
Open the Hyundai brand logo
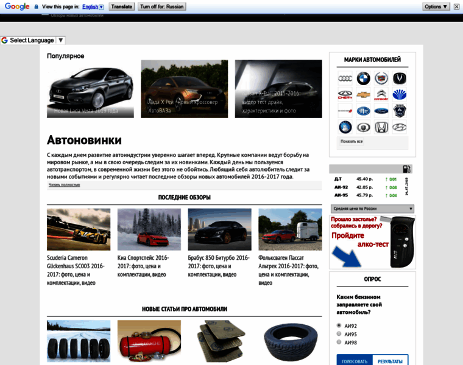point(400,127)
